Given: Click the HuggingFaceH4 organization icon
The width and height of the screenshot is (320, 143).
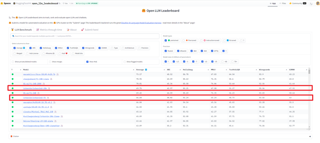Looking at the screenshot, I should [x=14, y=3].
